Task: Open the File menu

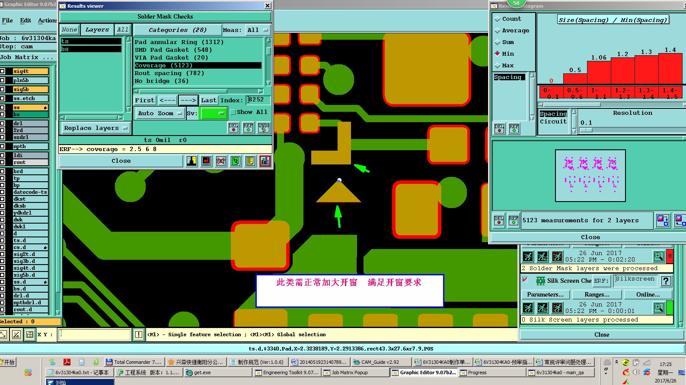Action: click(x=7, y=20)
